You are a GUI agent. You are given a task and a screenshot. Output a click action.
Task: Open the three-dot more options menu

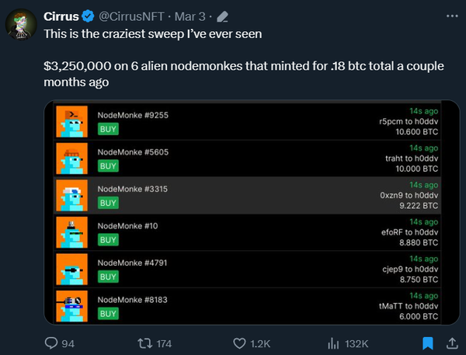pyautogui.click(x=452, y=15)
